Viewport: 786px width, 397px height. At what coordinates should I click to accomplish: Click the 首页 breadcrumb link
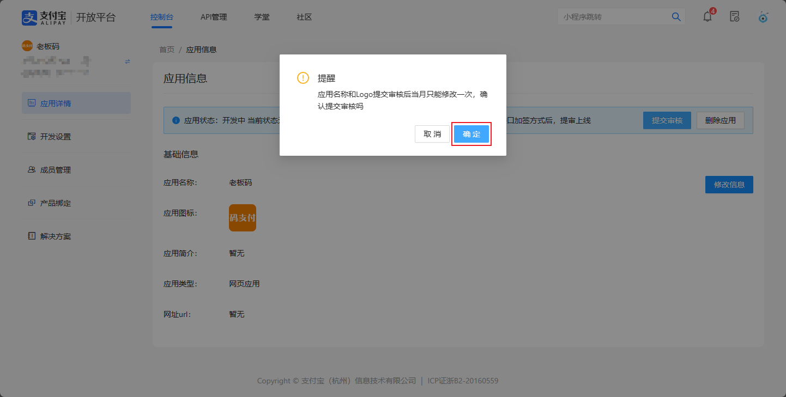(167, 50)
